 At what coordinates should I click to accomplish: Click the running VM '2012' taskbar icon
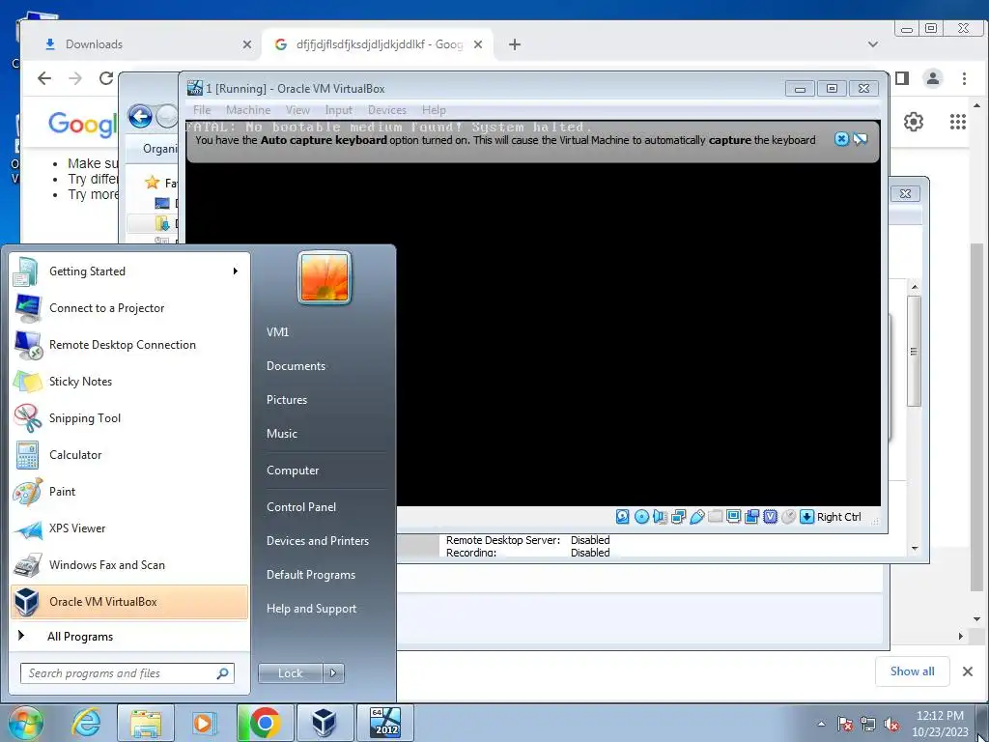tap(384, 723)
